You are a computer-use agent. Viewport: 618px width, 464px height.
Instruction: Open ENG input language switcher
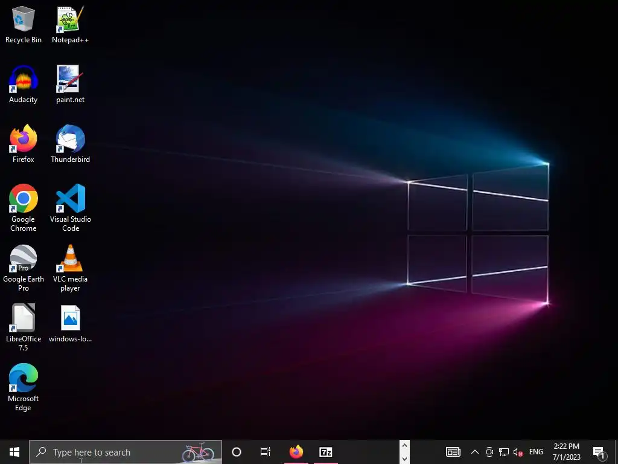click(536, 452)
